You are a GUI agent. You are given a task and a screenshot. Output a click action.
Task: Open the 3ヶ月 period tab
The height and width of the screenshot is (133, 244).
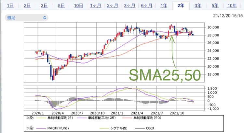click(129, 6)
